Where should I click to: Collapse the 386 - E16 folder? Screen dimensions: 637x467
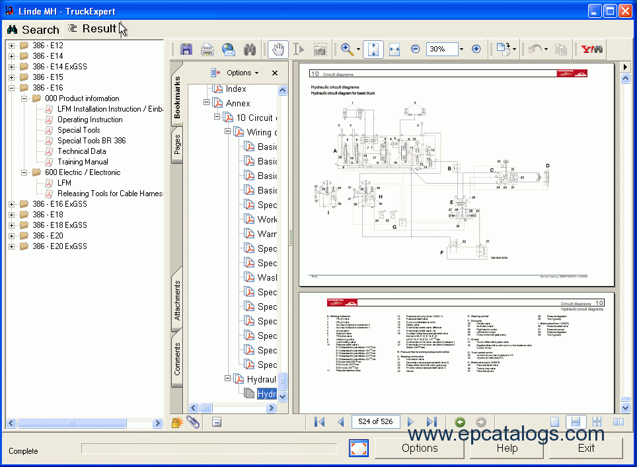[11, 88]
